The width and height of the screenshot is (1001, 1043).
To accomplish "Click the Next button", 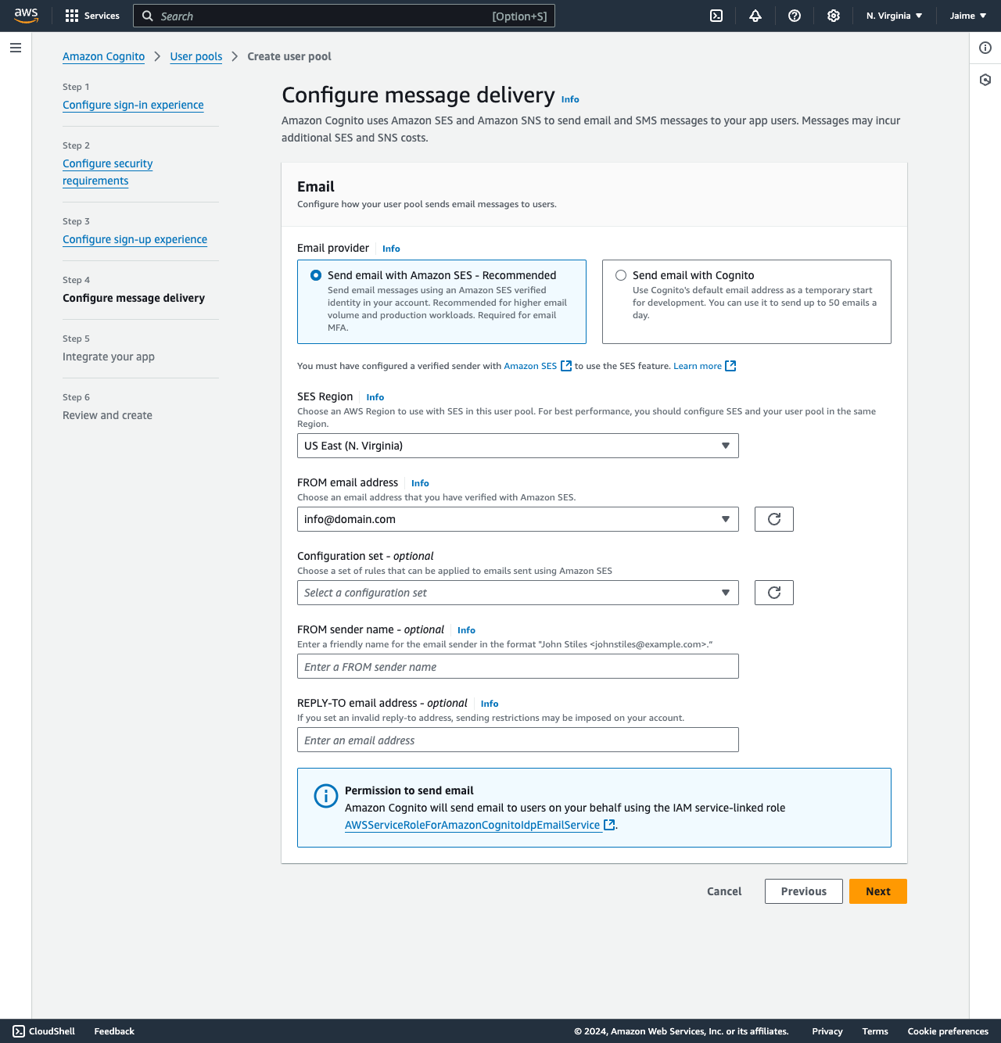I will point(878,891).
